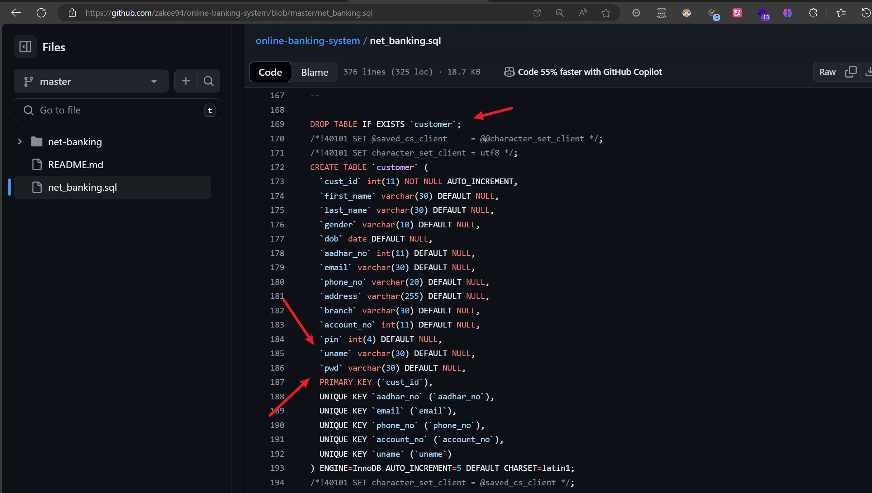The height and width of the screenshot is (493, 872).
Task: Click the net_banking.sql filename heading
Action: coord(405,41)
